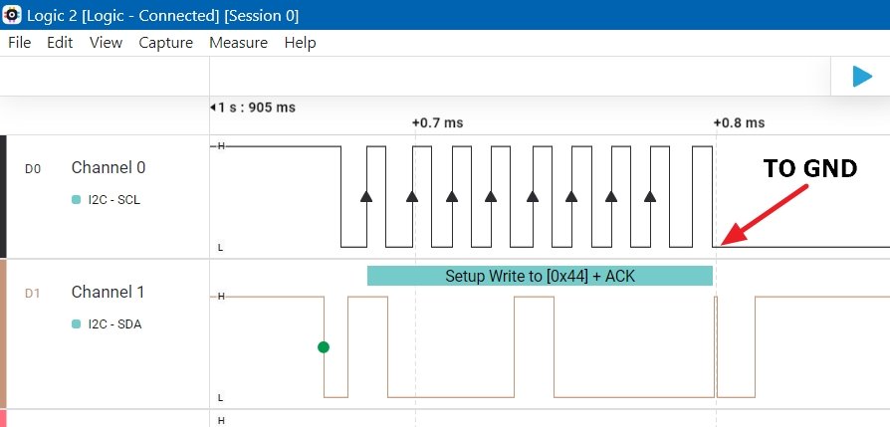The width and height of the screenshot is (890, 427).
Task: Open the Measure menu
Action: (238, 43)
